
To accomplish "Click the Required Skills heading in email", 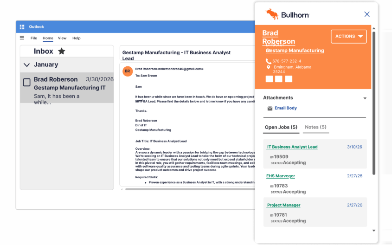I will click(x=147, y=177).
